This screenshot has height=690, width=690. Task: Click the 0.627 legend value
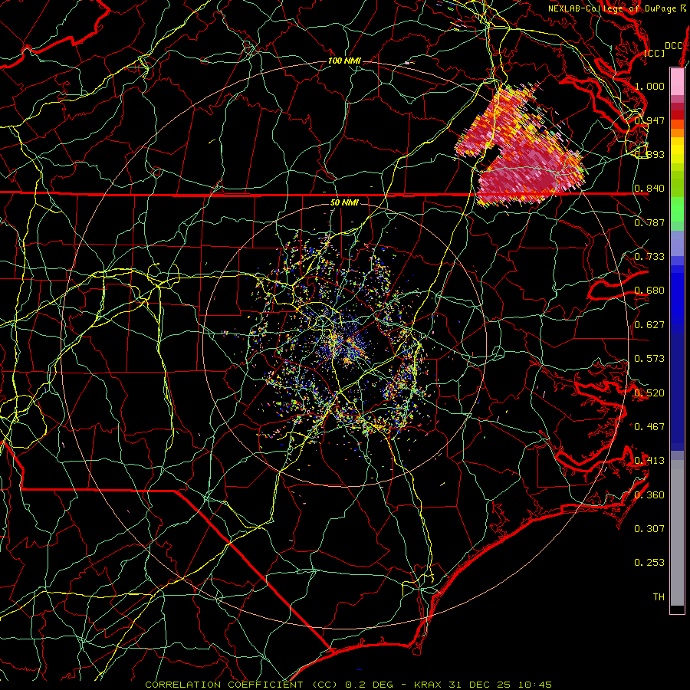[x=649, y=325]
